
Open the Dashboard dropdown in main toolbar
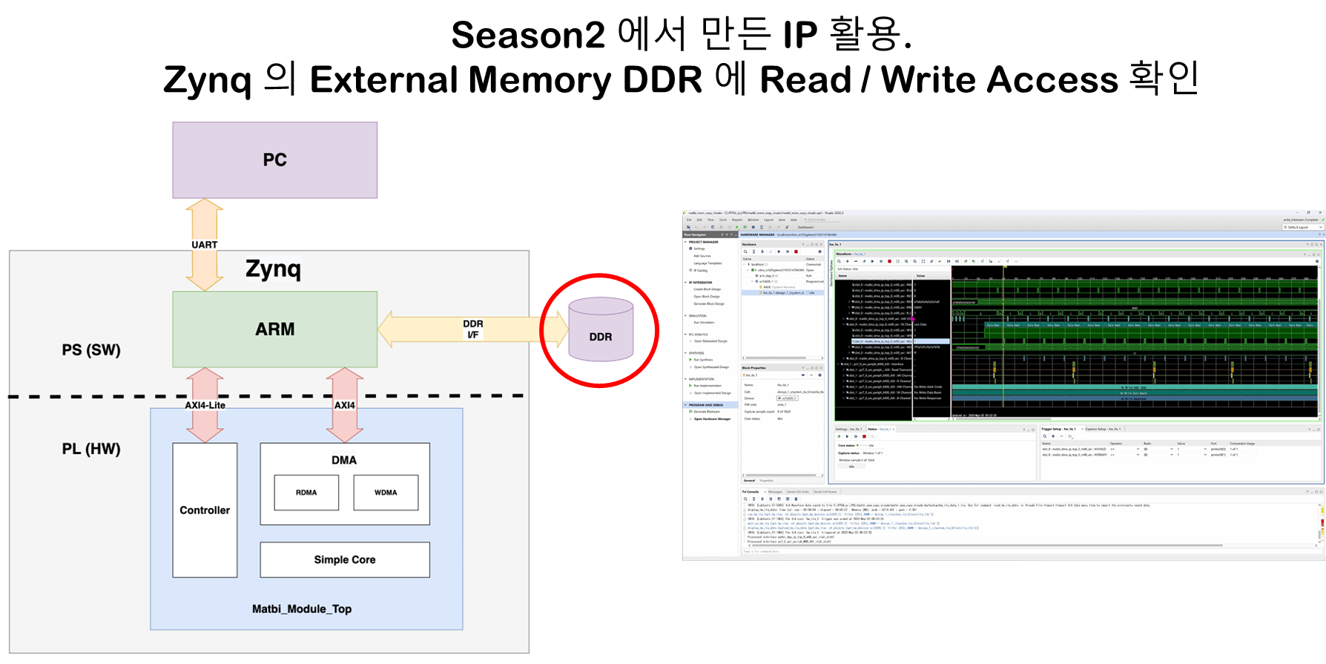(x=806, y=227)
